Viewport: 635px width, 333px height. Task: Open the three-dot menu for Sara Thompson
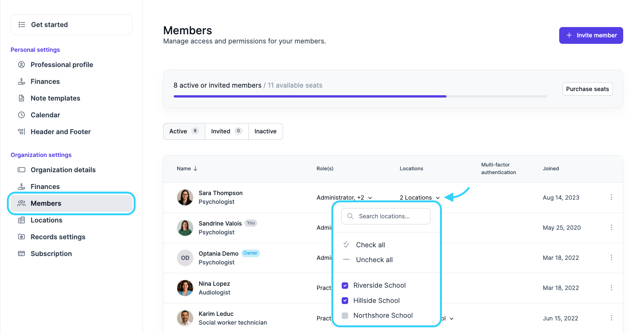coord(611,197)
